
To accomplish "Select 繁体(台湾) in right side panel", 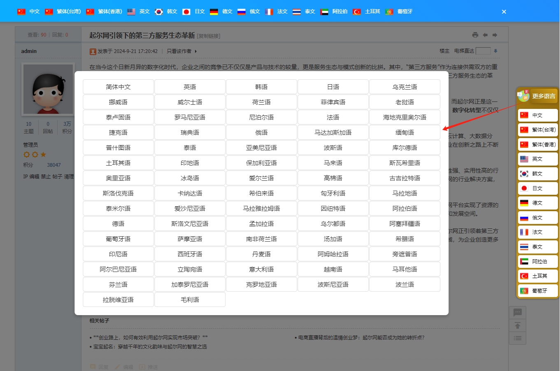I will click(538, 130).
